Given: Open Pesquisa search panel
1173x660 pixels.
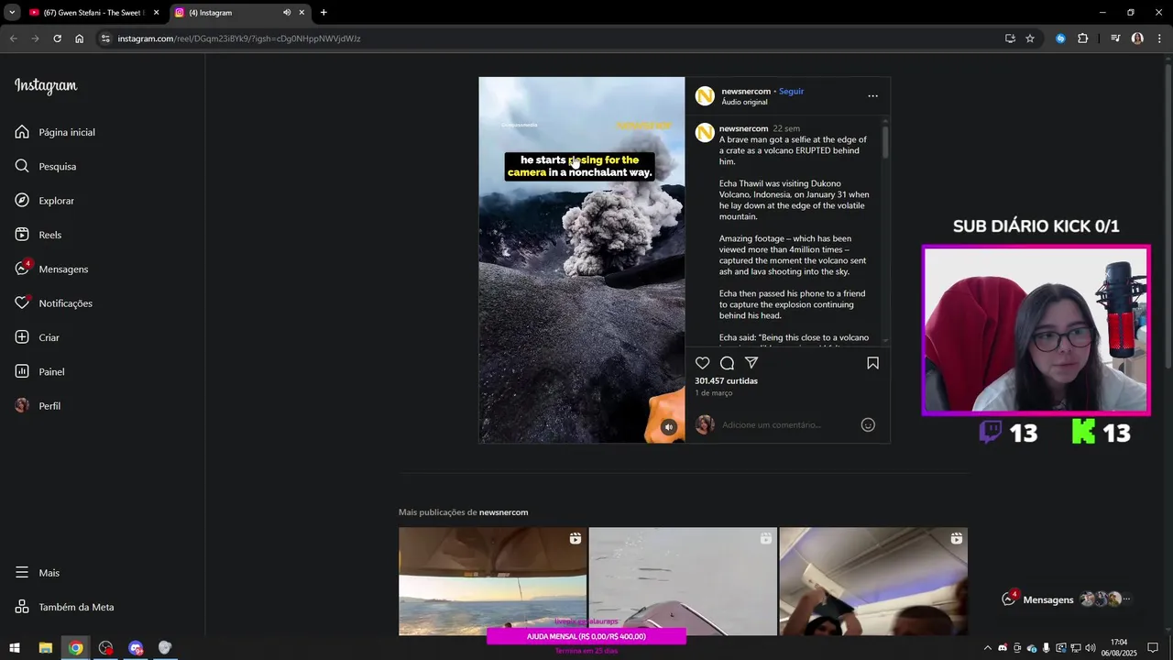Looking at the screenshot, I should (x=46, y=166).
